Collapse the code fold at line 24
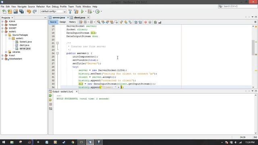Image resolution: width=258 pixels, height=145 pixels. [57, 53]
